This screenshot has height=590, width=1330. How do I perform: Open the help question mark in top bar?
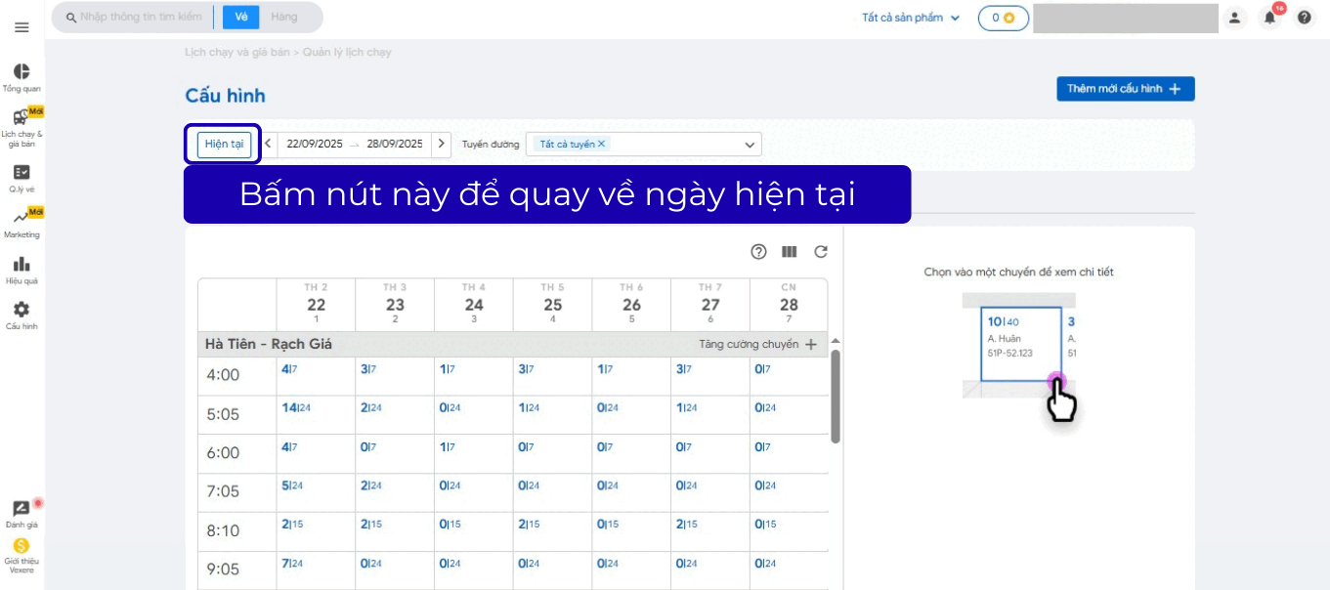[1304, 18]
